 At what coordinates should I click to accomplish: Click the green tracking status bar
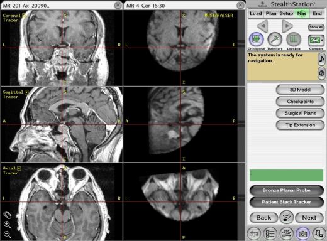[286, 175]
